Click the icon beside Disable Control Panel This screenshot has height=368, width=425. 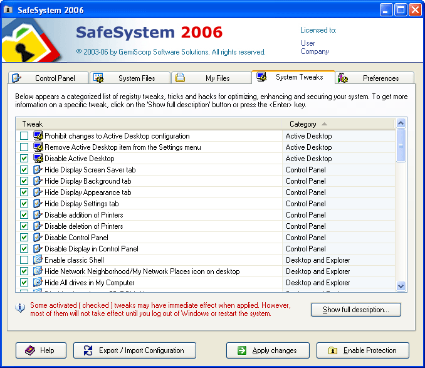(x=38, y=238)
